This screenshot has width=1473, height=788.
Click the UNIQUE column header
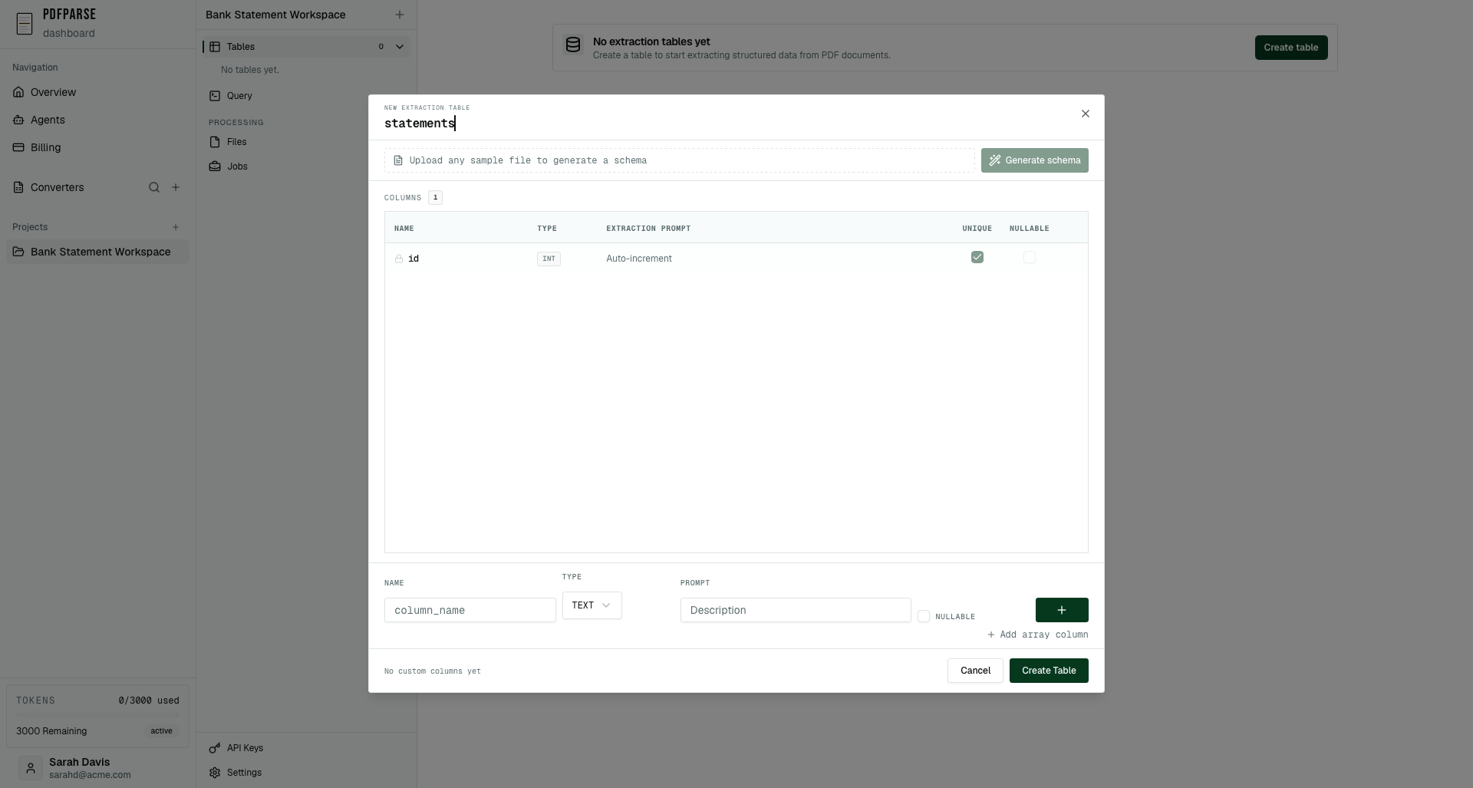(x=977, y=229)
